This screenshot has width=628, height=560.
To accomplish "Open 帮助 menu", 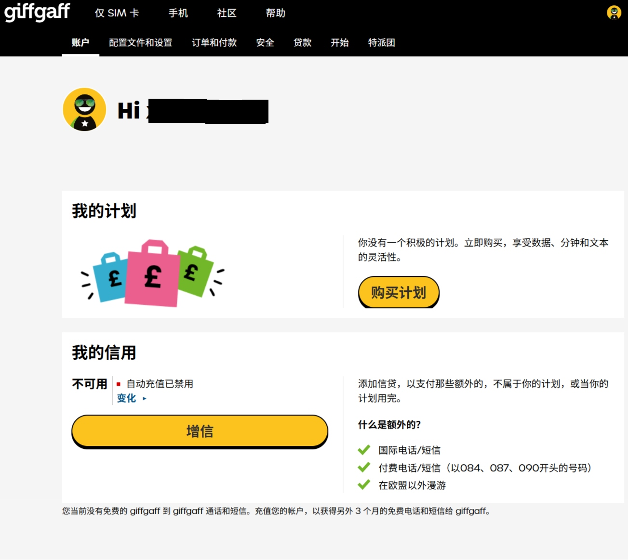I will tap(276, 13).
